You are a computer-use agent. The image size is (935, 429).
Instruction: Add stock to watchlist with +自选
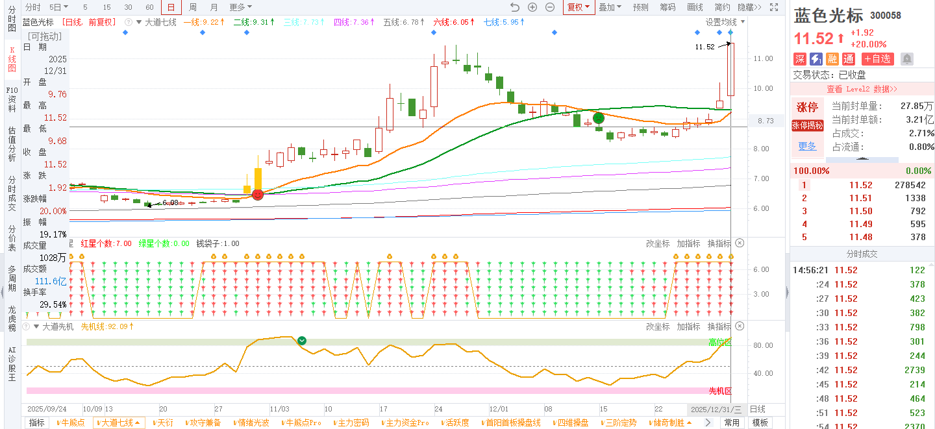tap(878, 59)
